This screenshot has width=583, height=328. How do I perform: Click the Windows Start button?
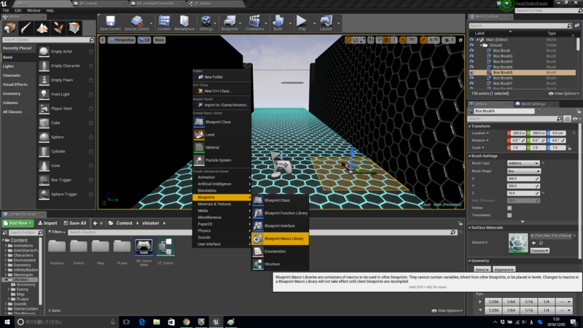(7, 322)
